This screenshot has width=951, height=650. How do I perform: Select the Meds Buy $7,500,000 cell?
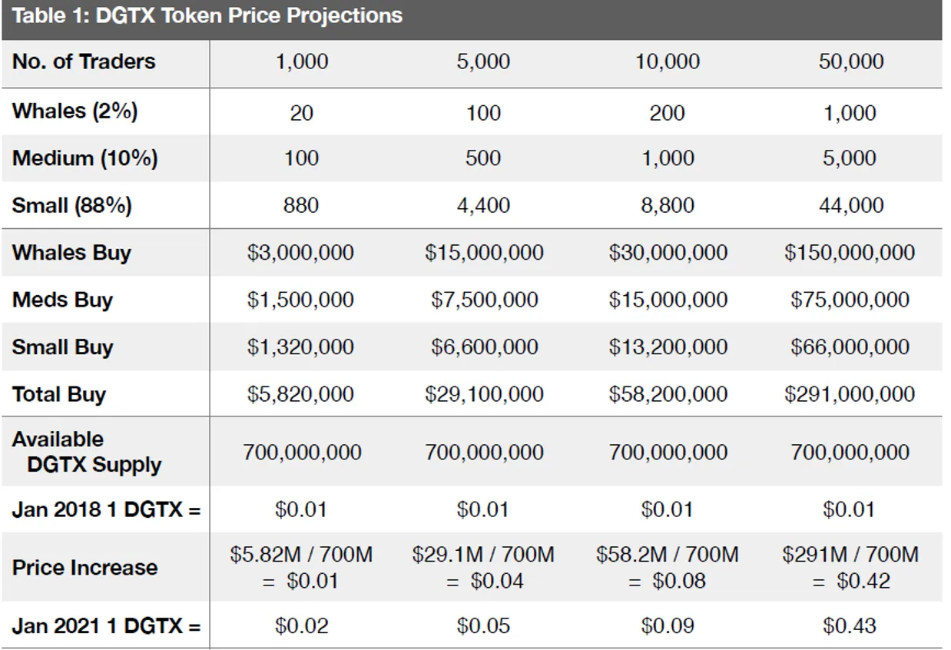point(484,300)
